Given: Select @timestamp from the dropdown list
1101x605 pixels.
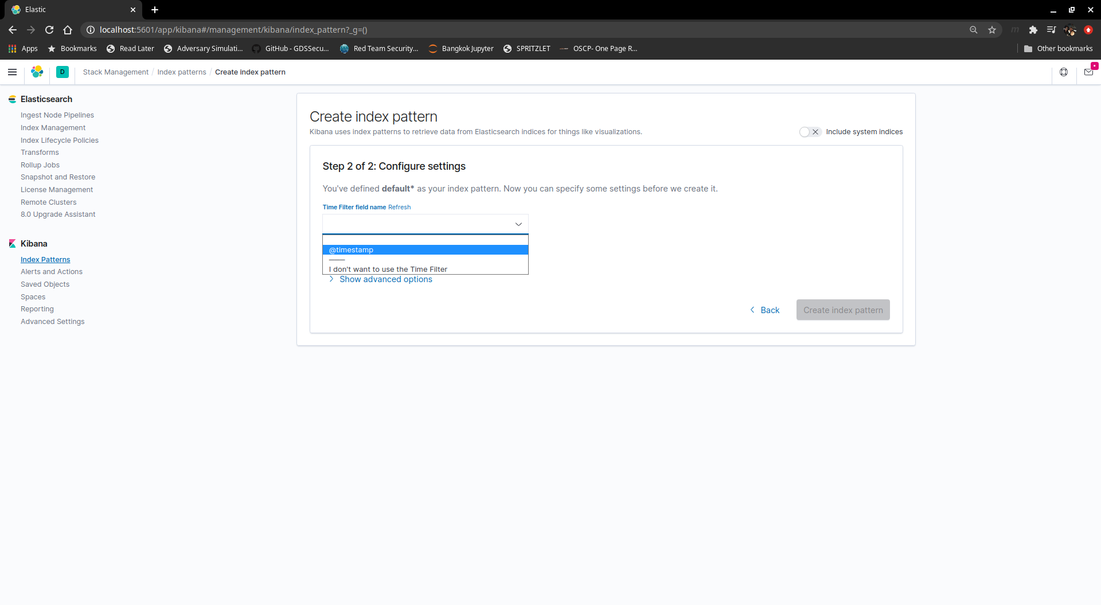Looking at the screenshot, I should click(x=425, y=250).
